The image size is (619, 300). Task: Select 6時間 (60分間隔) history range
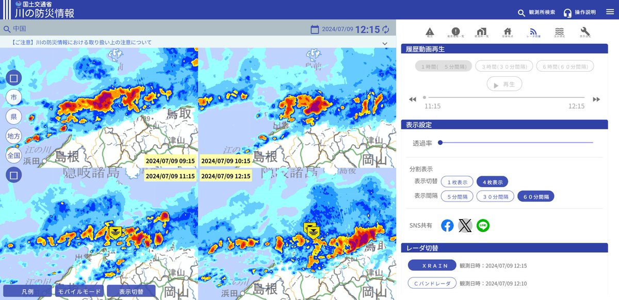click(565, 66)
